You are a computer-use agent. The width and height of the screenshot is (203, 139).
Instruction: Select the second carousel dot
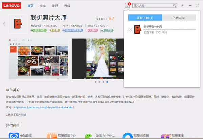coord(99,82)
